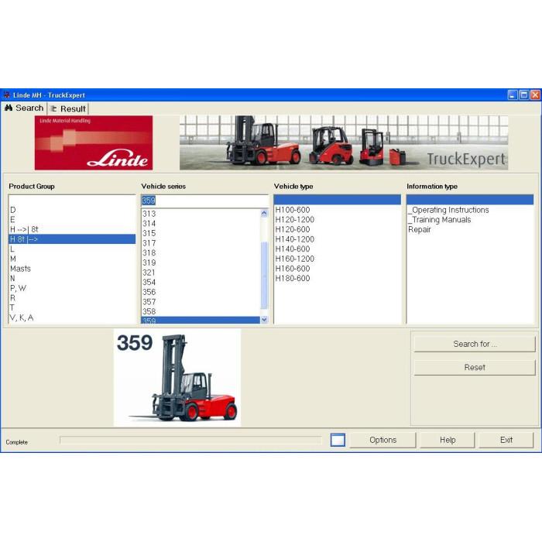542x542 pixels.
Task: Click the progress bar in status area
Action: [190, 440]
